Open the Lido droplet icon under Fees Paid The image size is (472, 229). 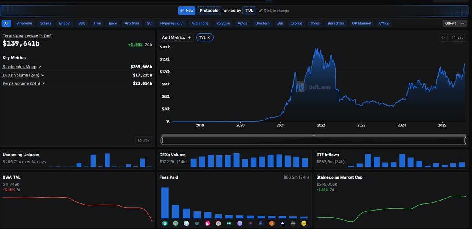coord(218,223)
